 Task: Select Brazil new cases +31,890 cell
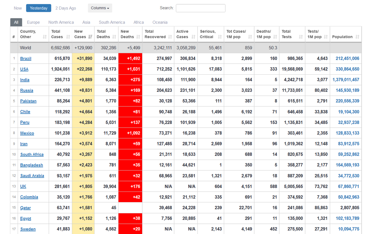(x=83, y=59)
